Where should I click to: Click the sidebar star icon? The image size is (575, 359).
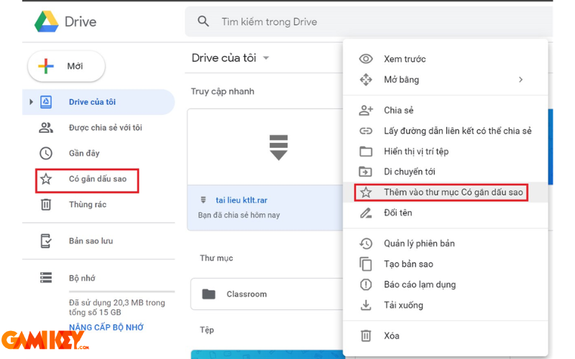tap(46, 179)
